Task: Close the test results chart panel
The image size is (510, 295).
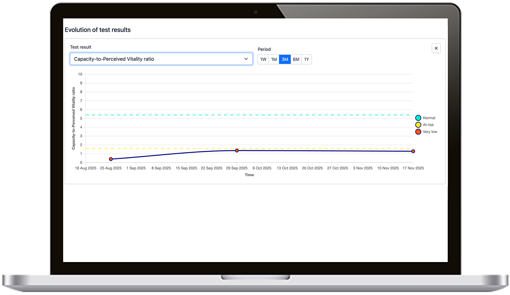Action: (436, 48)
